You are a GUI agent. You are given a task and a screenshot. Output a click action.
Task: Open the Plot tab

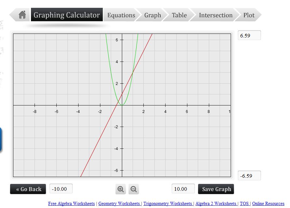tap(249, 15)
